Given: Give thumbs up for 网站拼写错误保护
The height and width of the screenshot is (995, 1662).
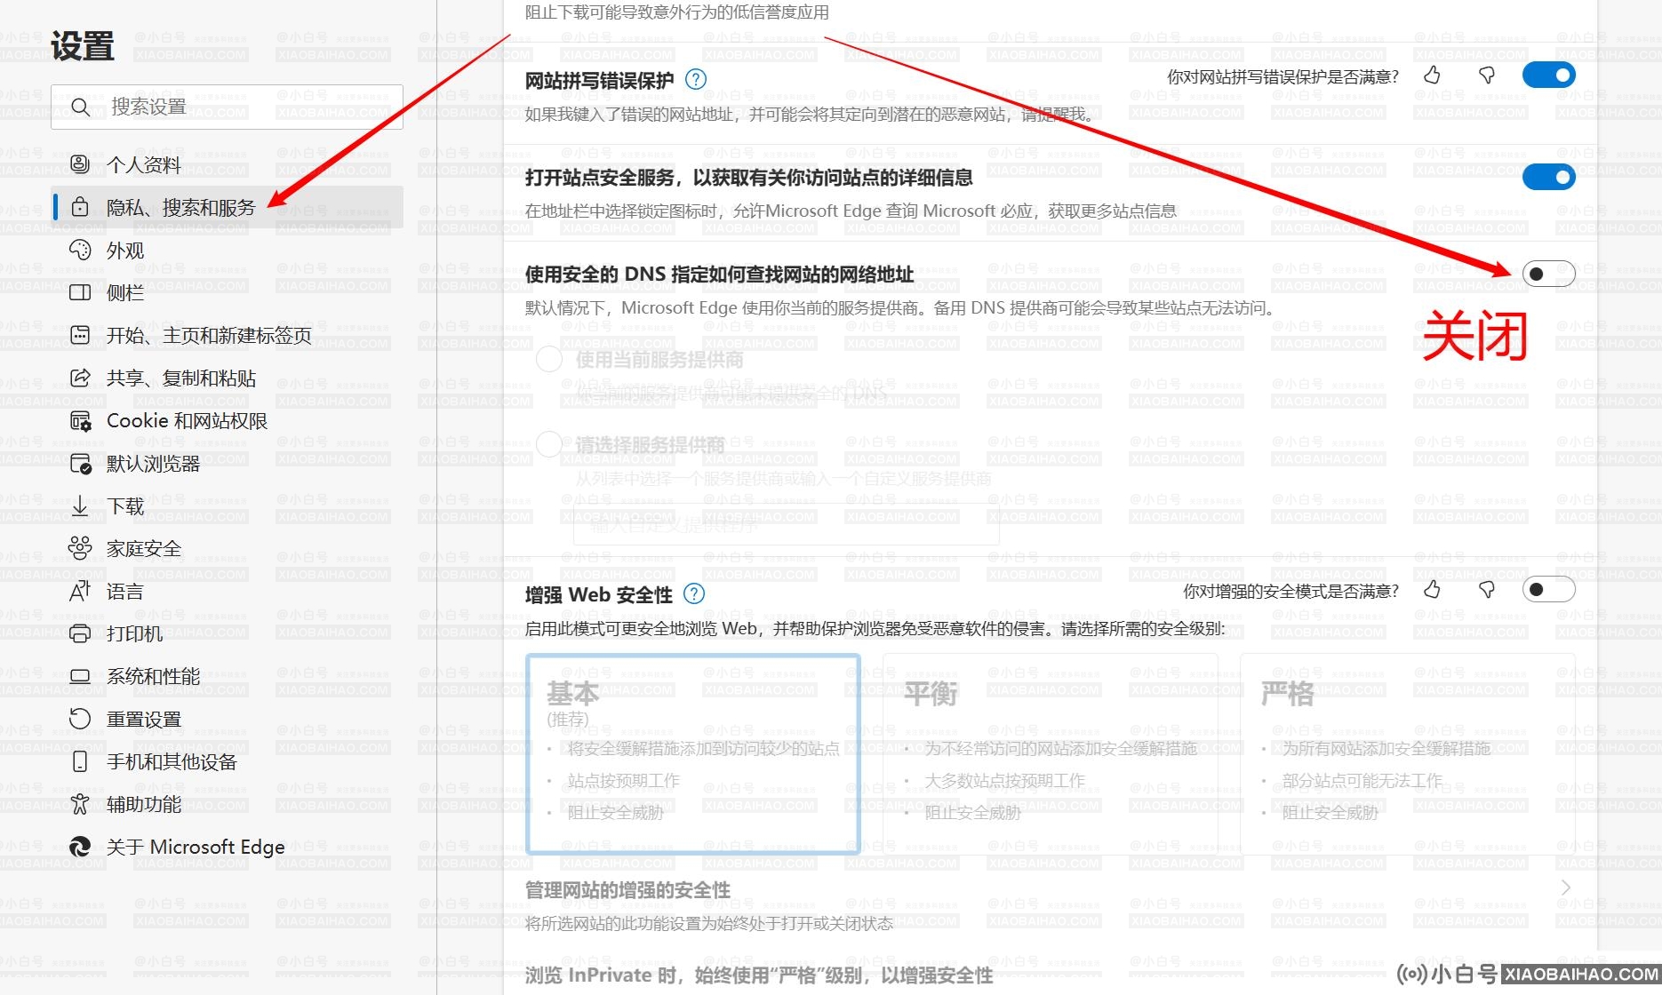Looking at the screenshot, I should click(1432, 76).
